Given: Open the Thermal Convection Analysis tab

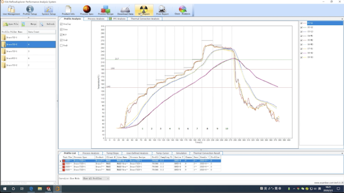Looking at the screenshot, I should [145, 18].
